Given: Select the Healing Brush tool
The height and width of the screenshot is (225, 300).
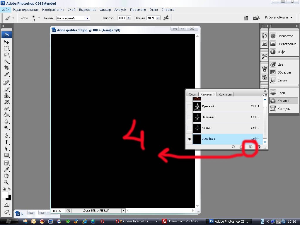Looking at the screenshot, I should (x=6, y=82).
